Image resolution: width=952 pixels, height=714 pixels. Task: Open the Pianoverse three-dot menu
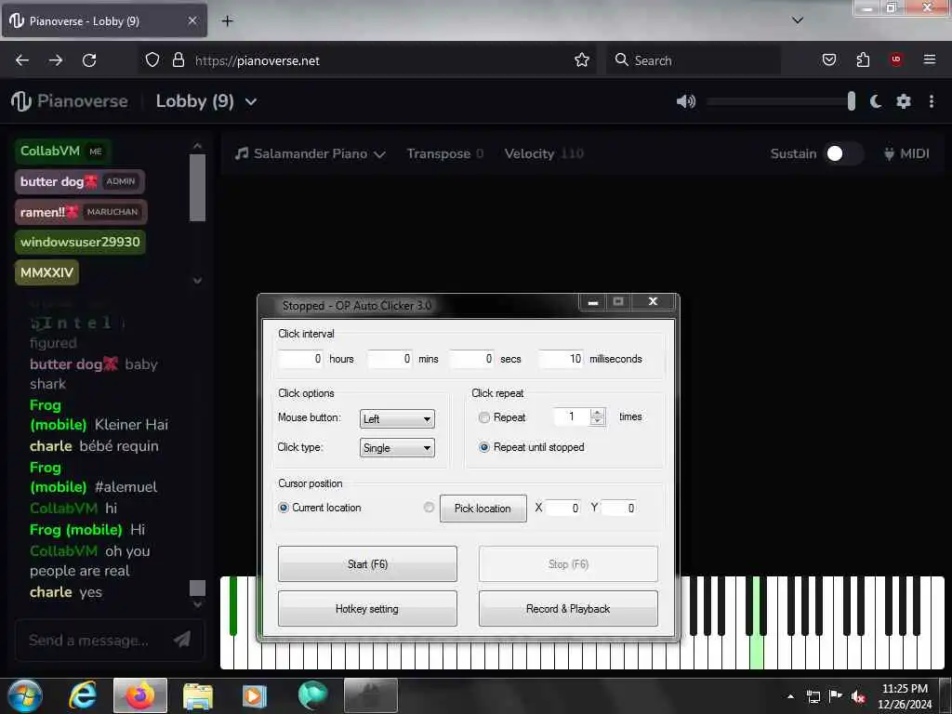click(x=932, y=101)
